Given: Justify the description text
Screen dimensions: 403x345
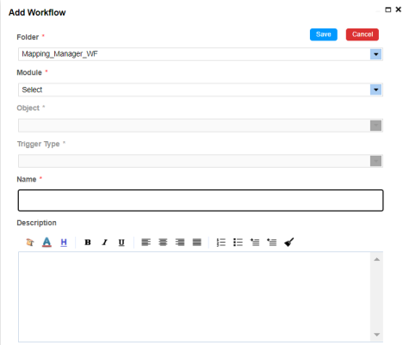Looking at the screenshot, I should (197, 243).
